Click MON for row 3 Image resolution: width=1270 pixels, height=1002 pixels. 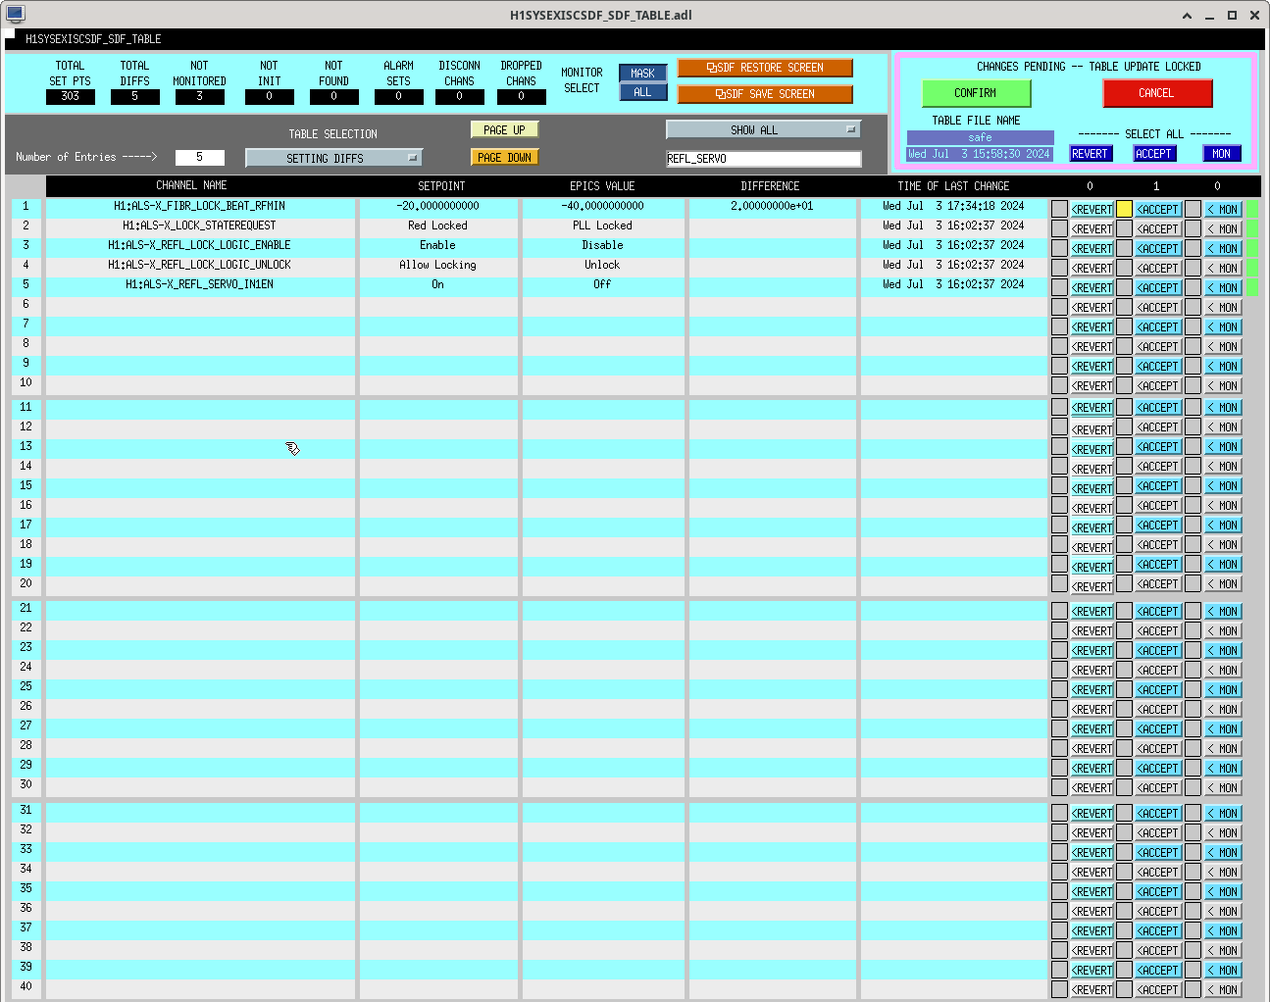click(1223, 249)
